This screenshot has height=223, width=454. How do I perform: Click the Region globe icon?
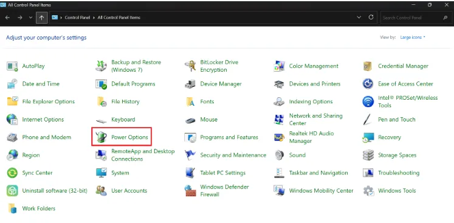click(12, 155)
